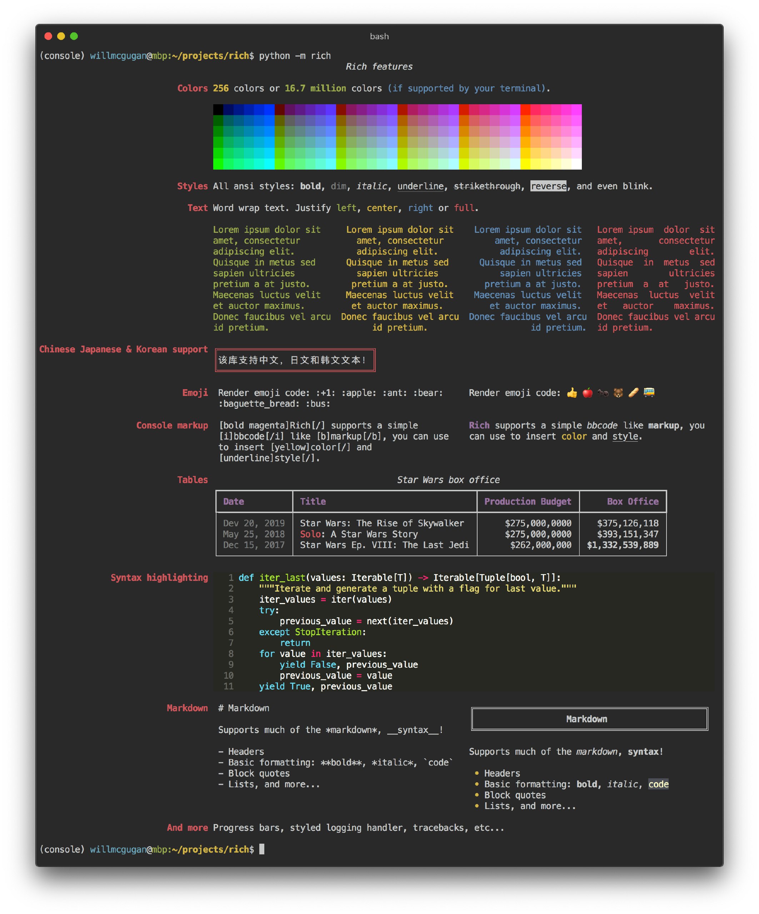Click 'iter_last' function name in code
This screenshot has width=759, height=914.
coord(282,578)
